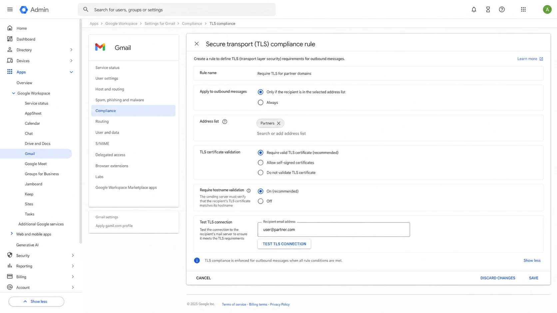Viewport: 557px width, 313px height.
Task: Turn hostname validation Off
Action: 261,201
